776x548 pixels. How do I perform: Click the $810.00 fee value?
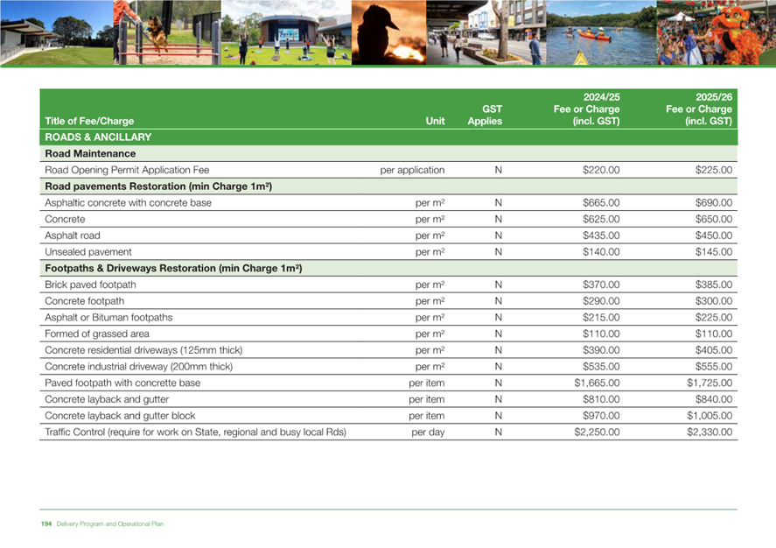[601, 399]
